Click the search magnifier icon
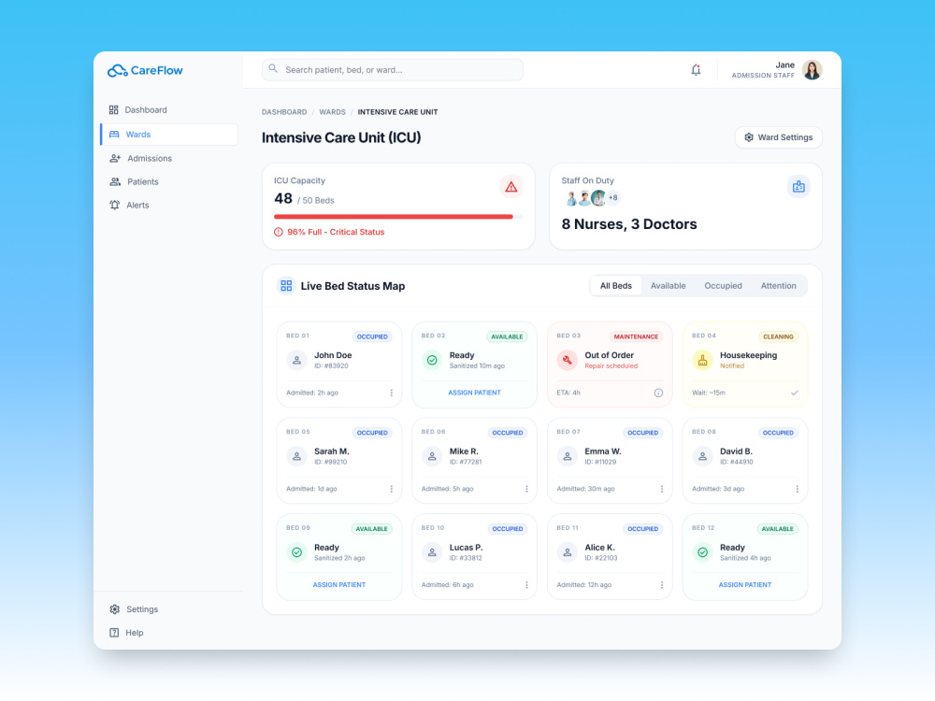 click(x=272, y=68)
